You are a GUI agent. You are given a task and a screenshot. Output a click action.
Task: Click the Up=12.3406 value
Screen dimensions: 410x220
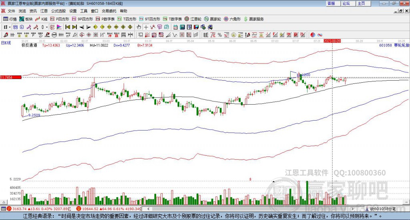click(x=75, y=46)
